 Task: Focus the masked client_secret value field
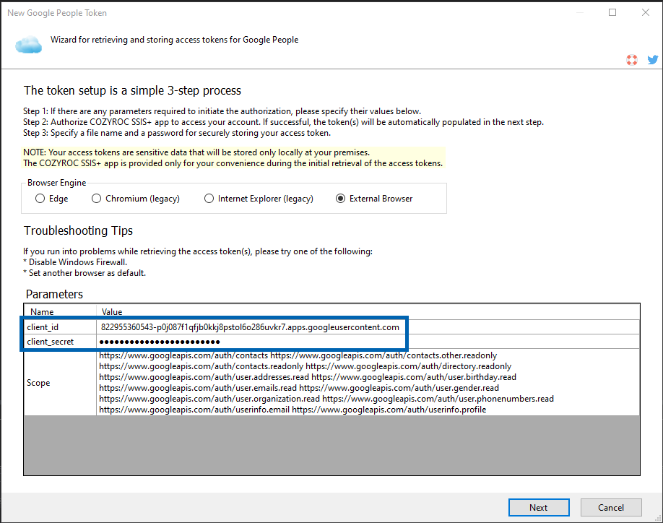(x=249, y=342)
